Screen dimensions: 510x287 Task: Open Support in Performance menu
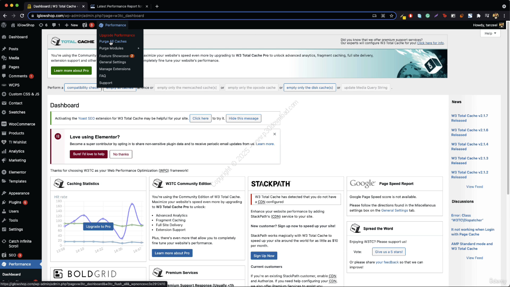[106, 83]
